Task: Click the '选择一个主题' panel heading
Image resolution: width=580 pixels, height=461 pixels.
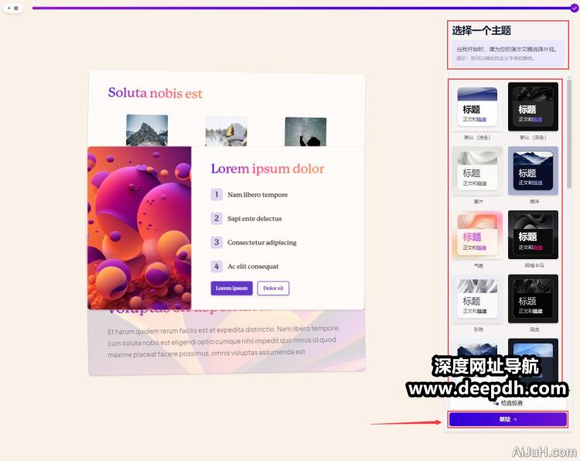Action: (481, 30)
